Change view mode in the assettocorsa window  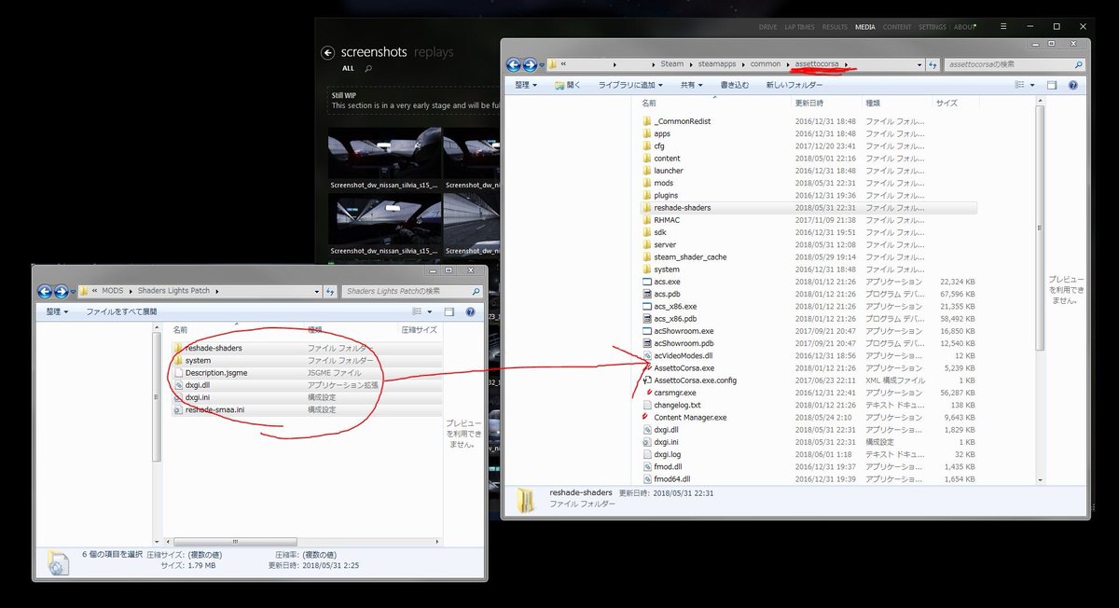1018,85
